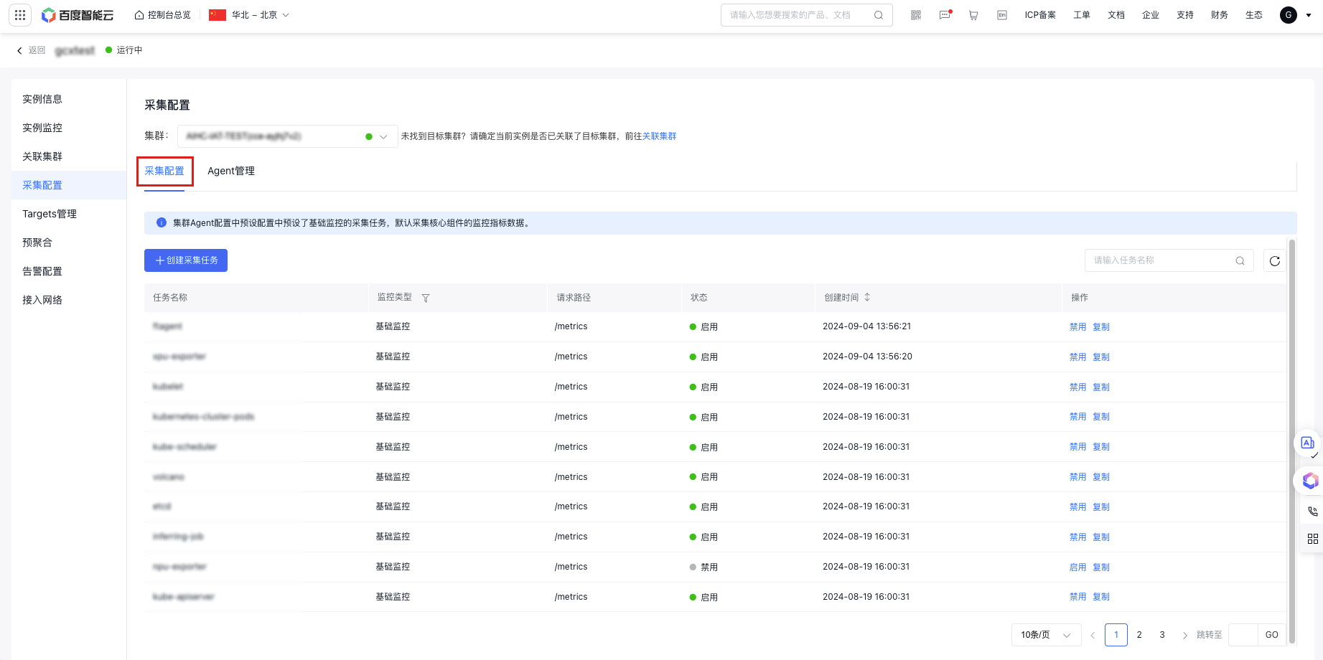1323x660 pixels.
Task: Click the 任务名称 column header
Action: point(170,298)
